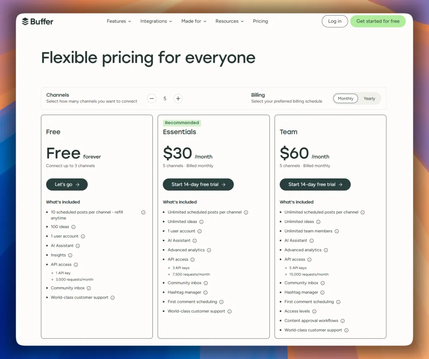Show info for Essentials First comment scheduling

221,302
